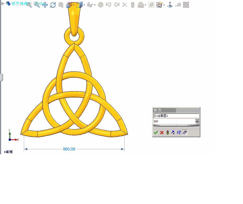Activate the Pan four-arrow tool

pyautogui.click(x=45, y=5)
